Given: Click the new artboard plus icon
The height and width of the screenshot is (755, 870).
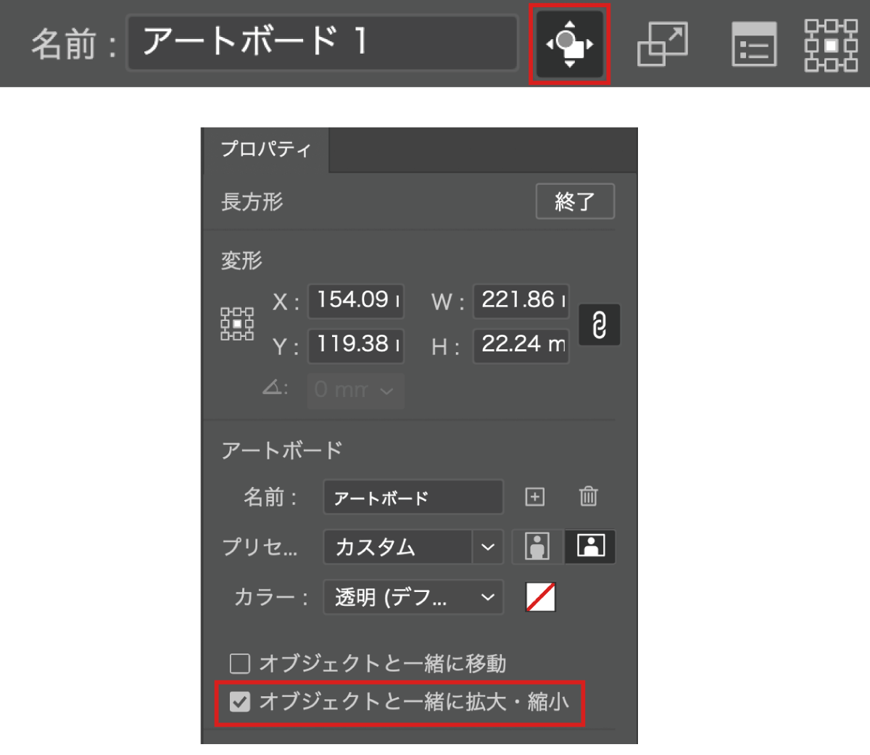Looking at the screenshot, I should 534,497.
